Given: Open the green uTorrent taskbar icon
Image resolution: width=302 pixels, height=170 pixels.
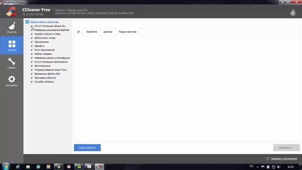Looking at the screenshot, I should (38, 167).
